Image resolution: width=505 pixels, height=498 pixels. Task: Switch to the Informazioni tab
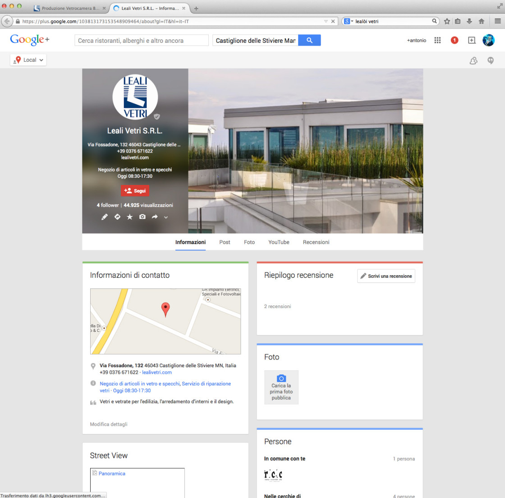[x=190, y=242]
